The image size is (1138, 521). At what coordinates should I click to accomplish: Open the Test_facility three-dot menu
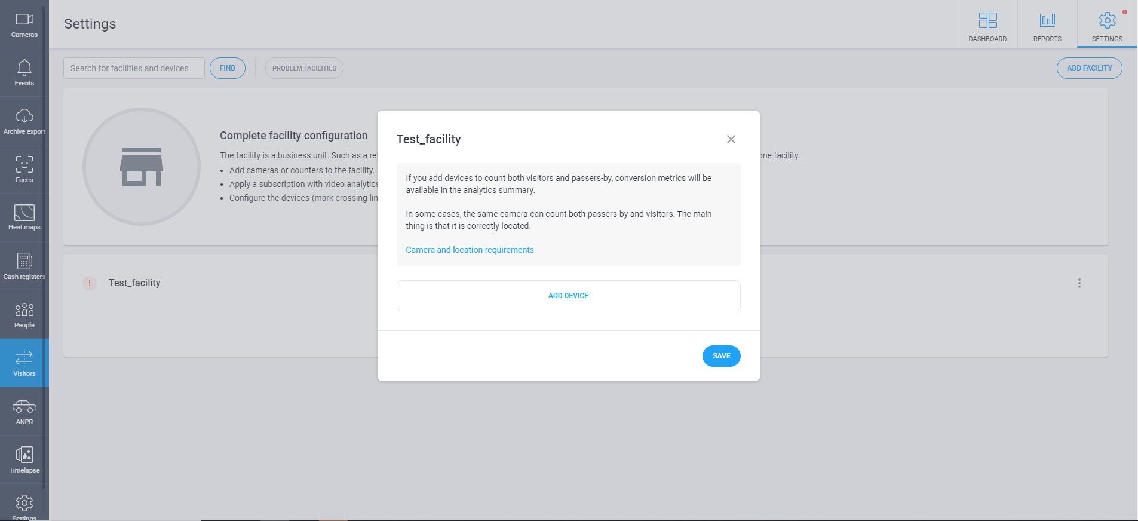1079,283
